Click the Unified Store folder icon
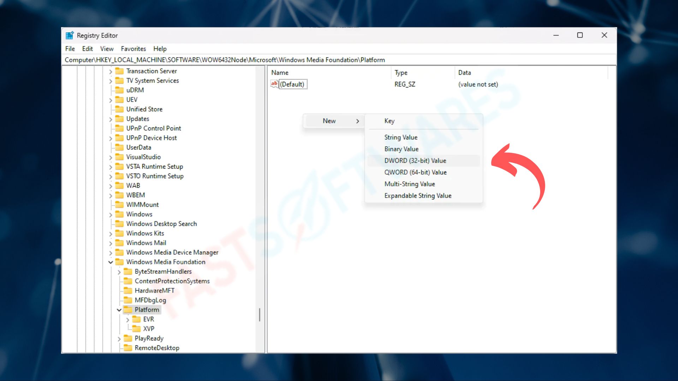 (120, 109)
